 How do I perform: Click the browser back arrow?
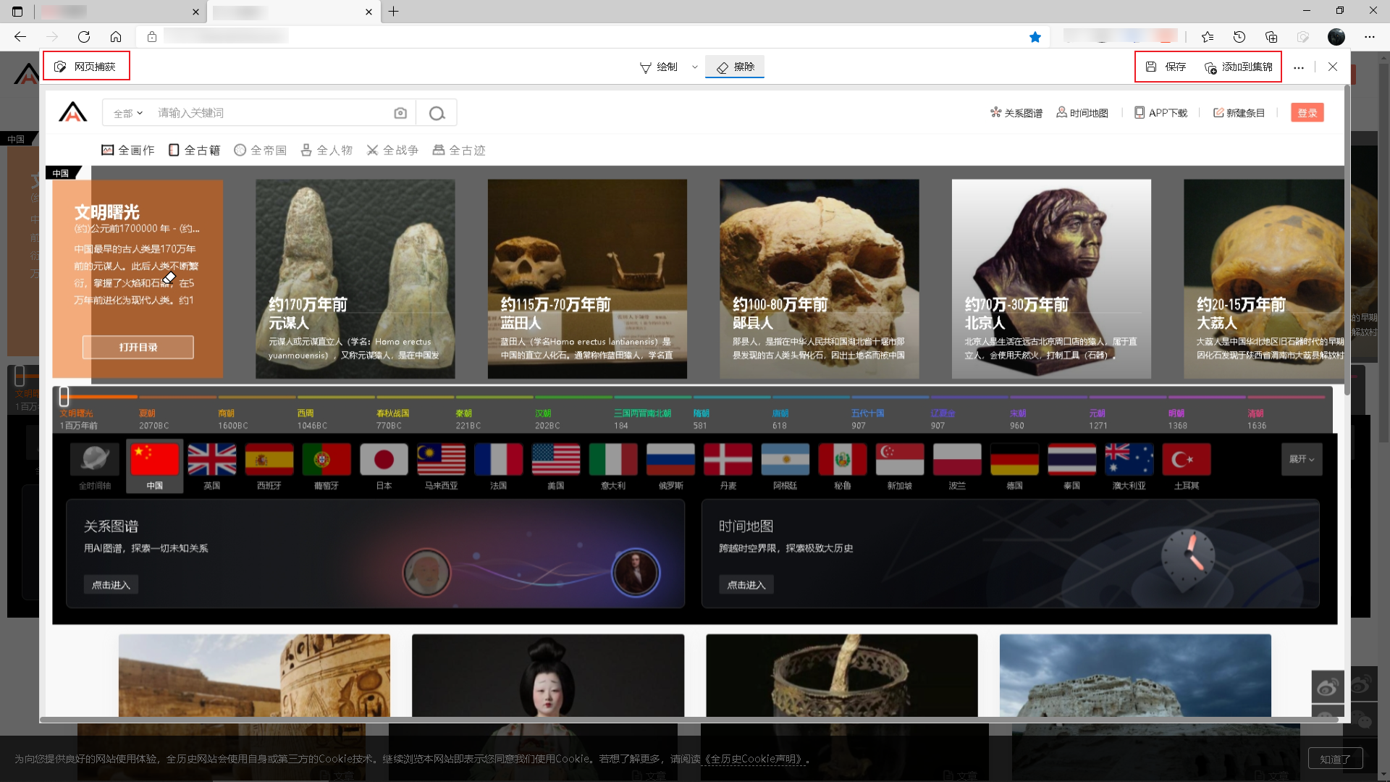point(20,37)
